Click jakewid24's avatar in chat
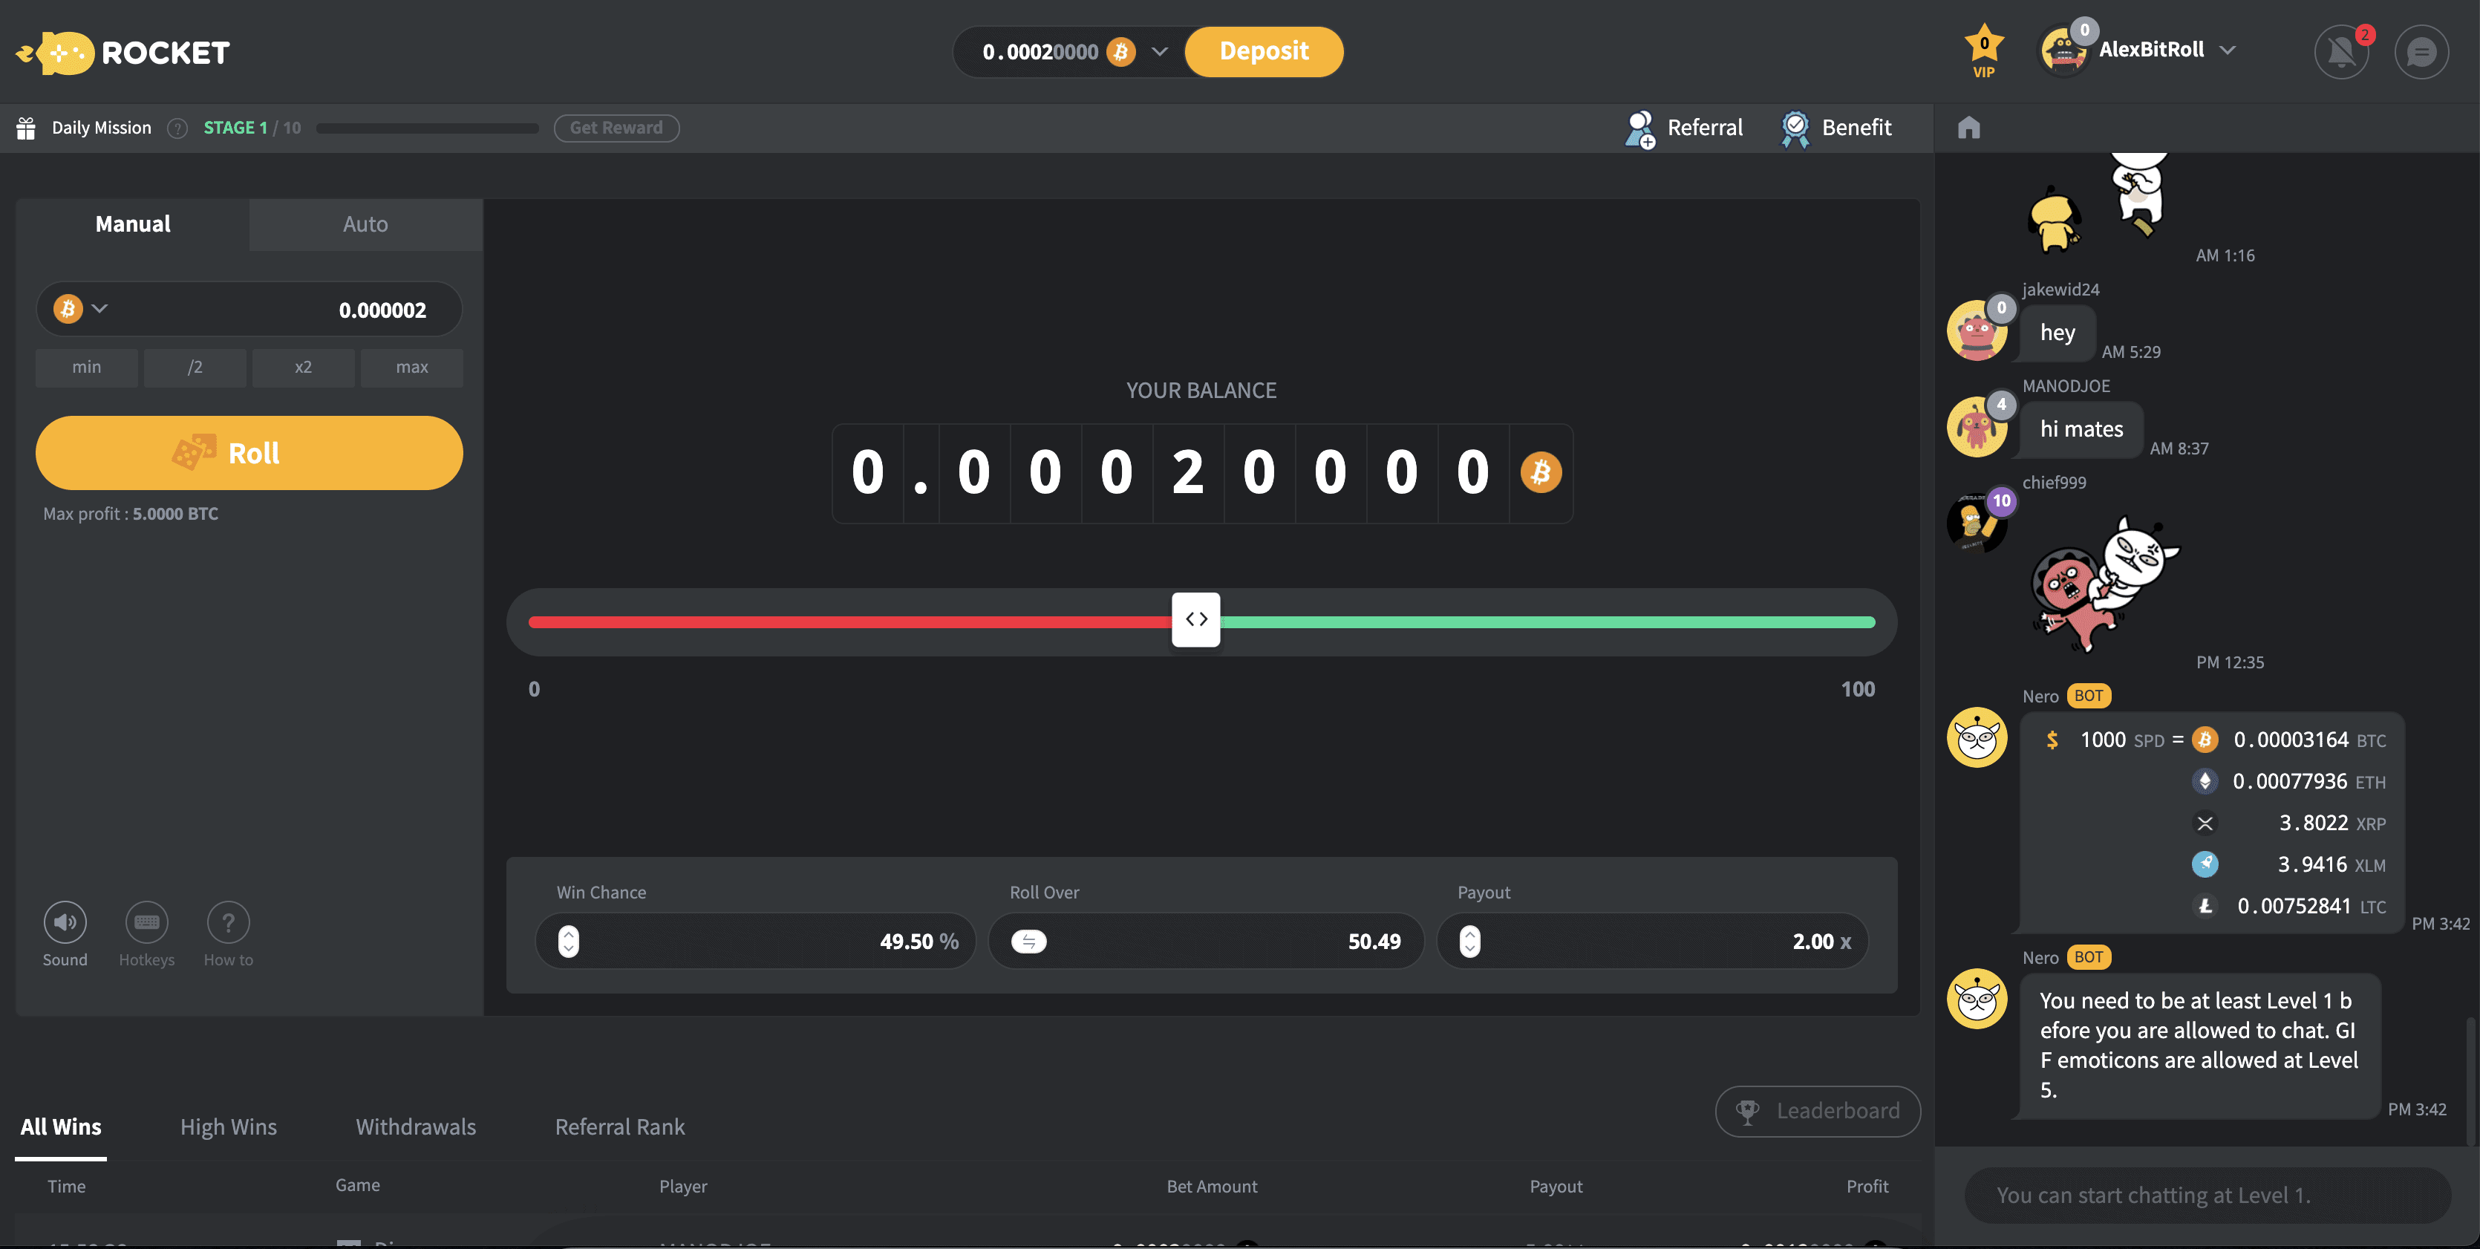This screenshot has height=1249, width=2480. pos(1977,330)
